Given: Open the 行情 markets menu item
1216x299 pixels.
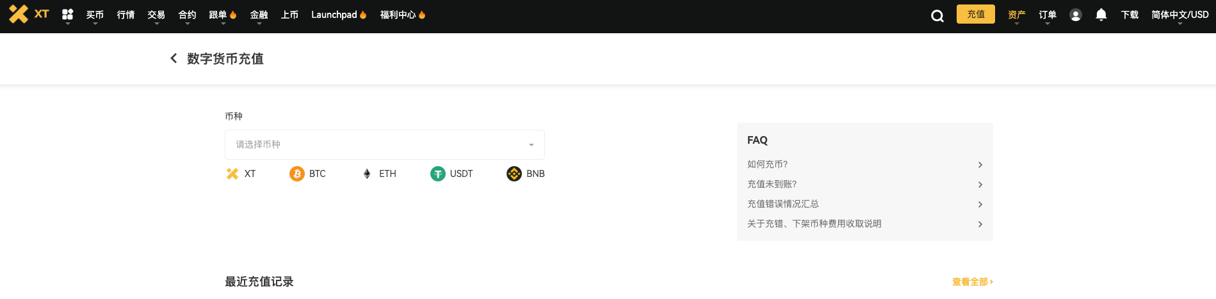Looking at the screenshot, I should (126, 15).
